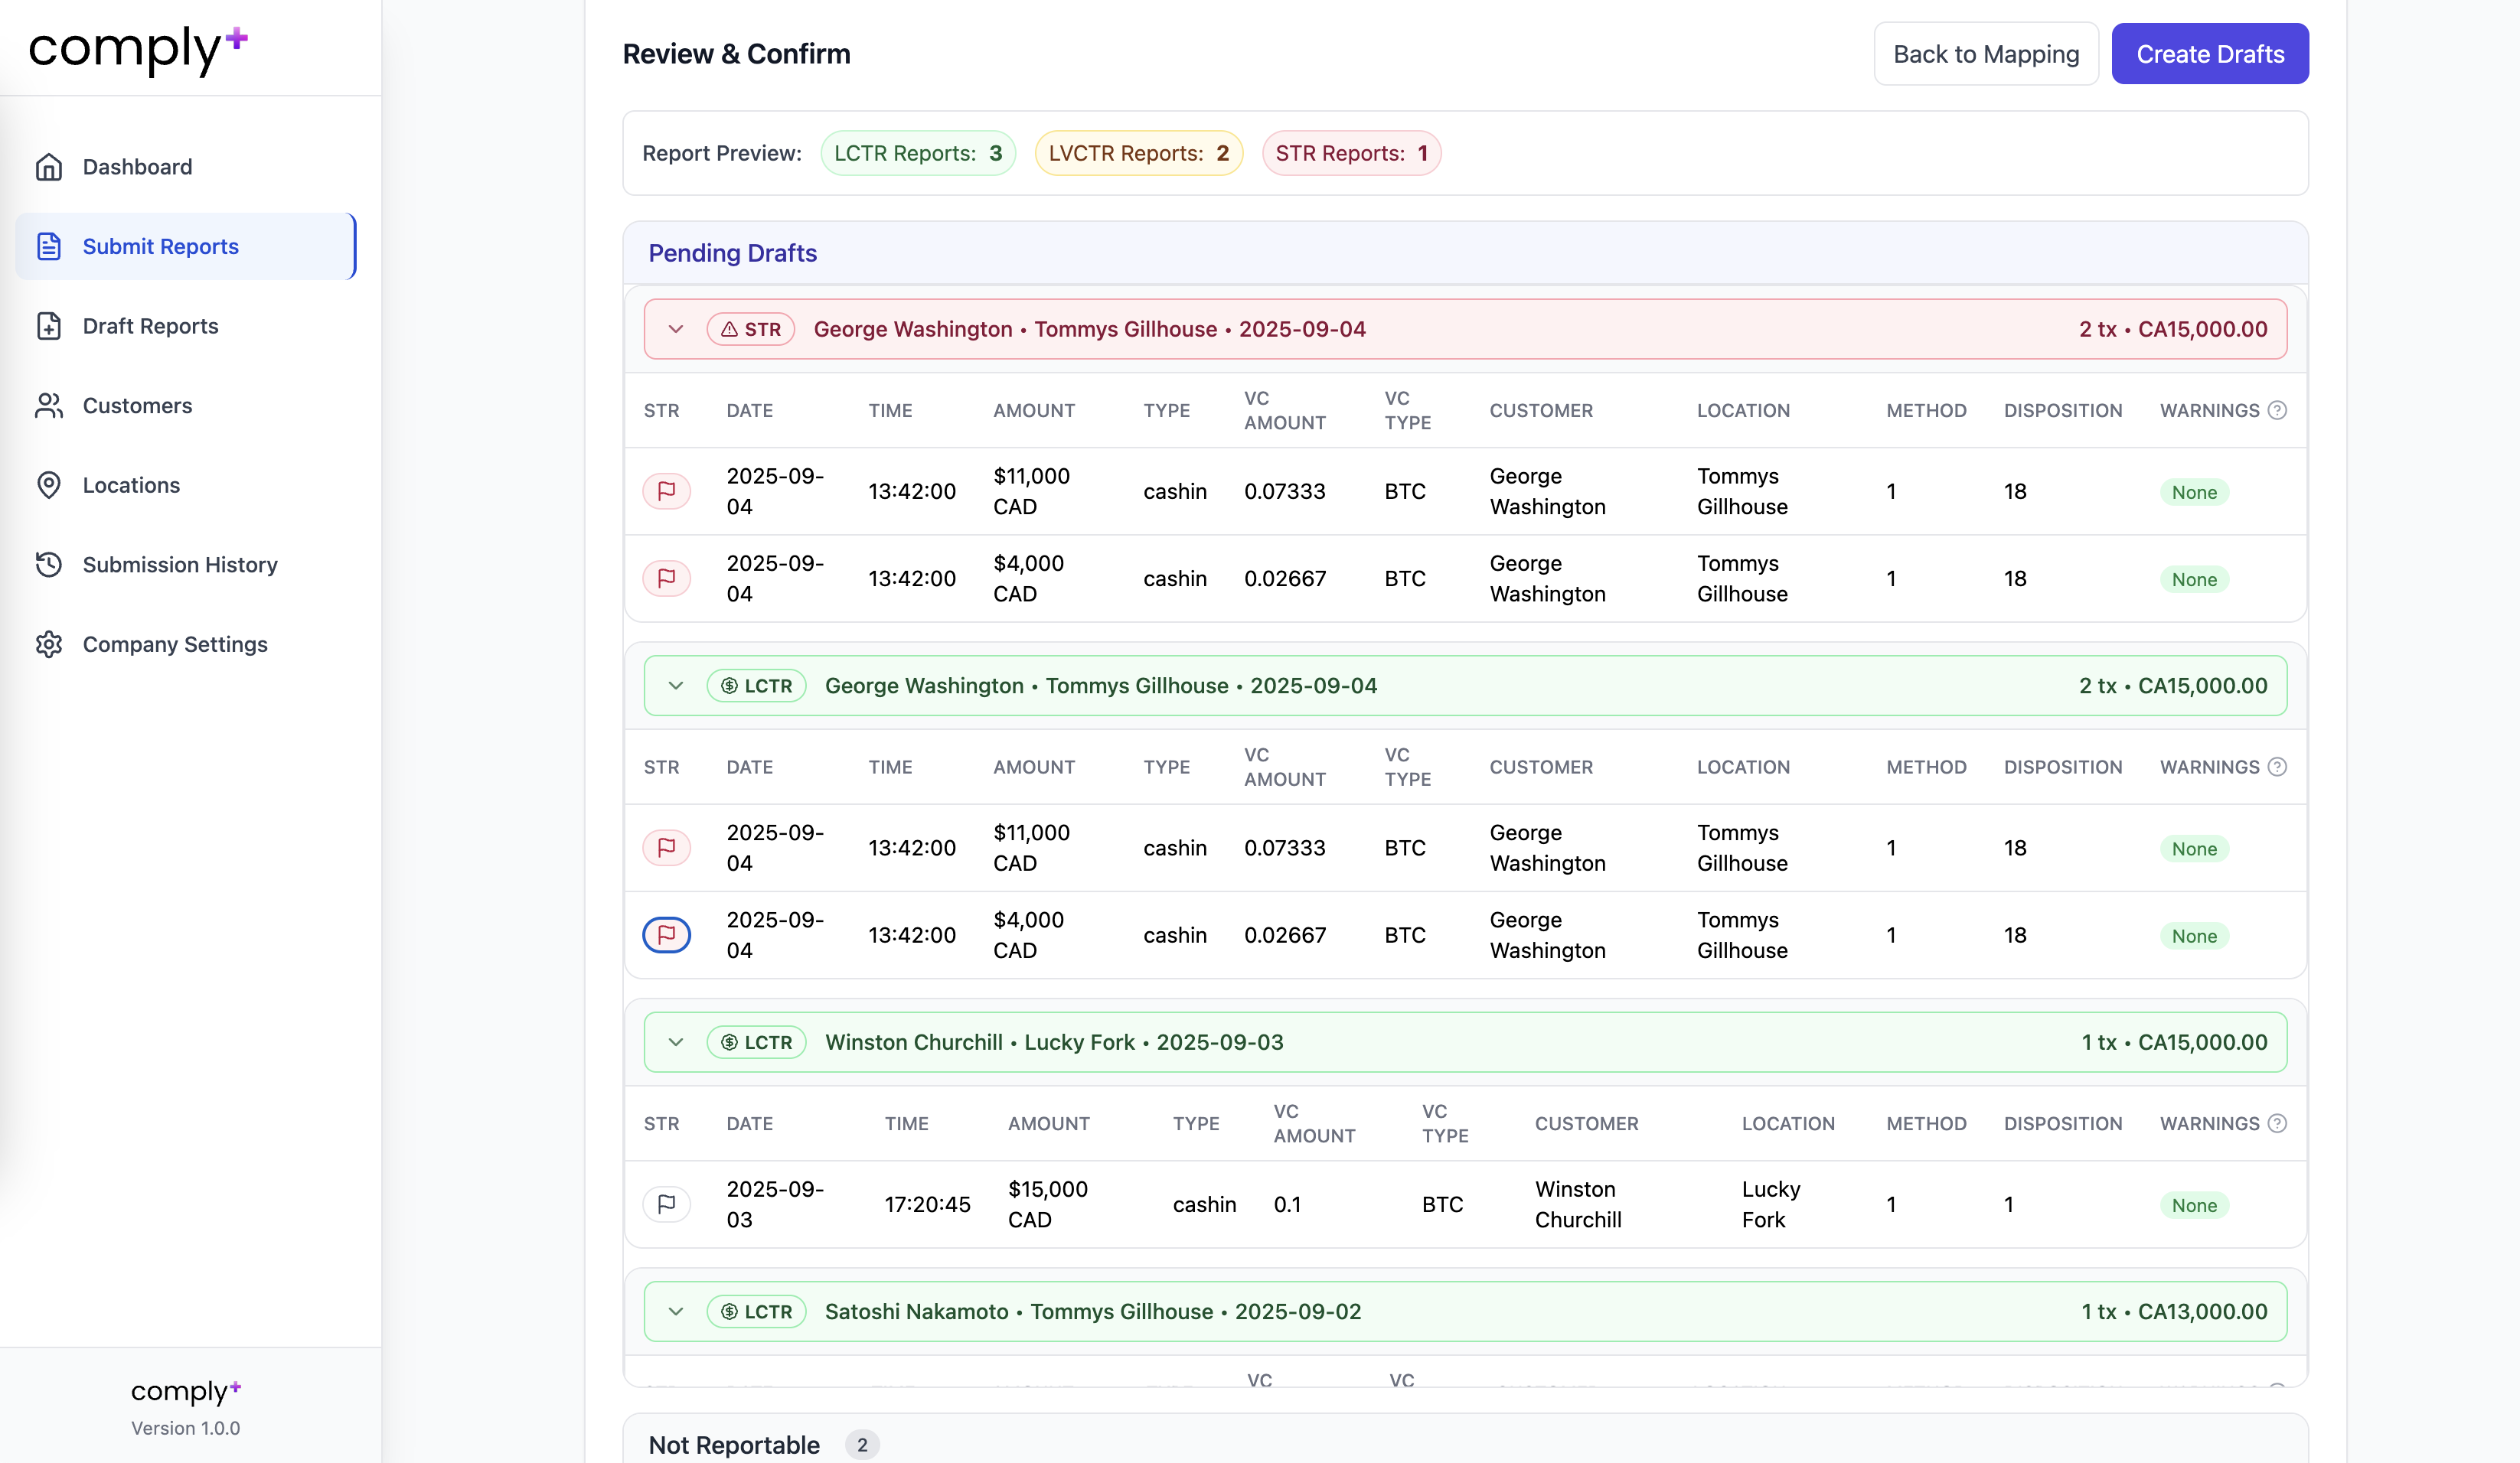Select the STR Reports: 1 badge

[x=1351, y=152]
